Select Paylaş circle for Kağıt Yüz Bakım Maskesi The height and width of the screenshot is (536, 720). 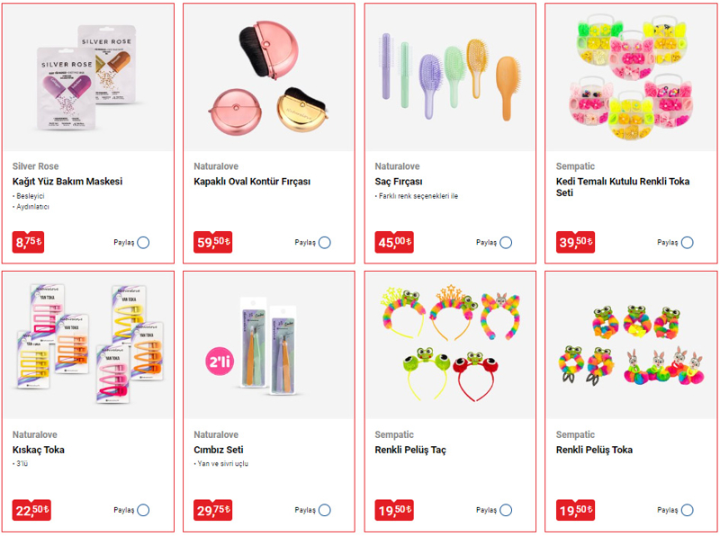tap(143, 242)
